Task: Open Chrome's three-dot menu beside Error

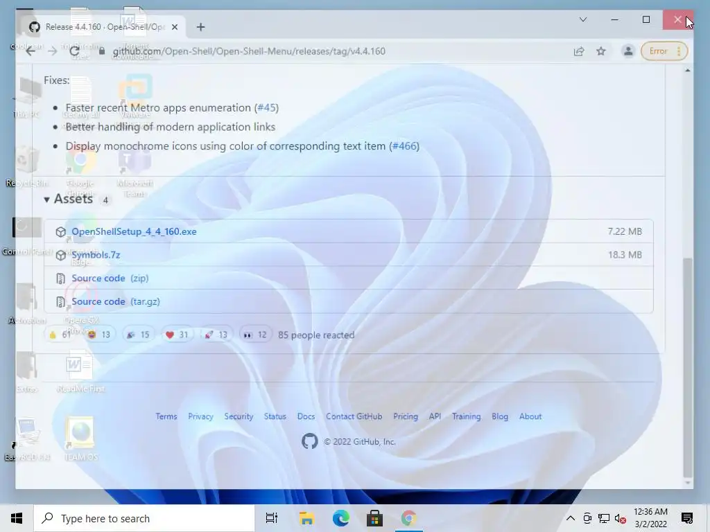Action: tap(679, 51)
